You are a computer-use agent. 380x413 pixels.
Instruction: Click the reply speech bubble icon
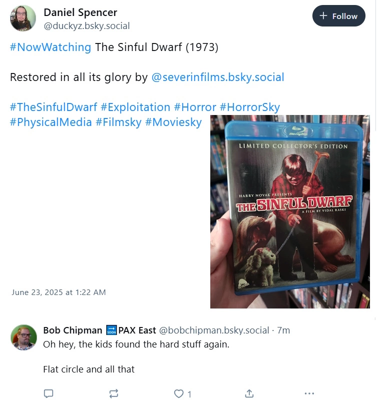click(x=48, y=393)
